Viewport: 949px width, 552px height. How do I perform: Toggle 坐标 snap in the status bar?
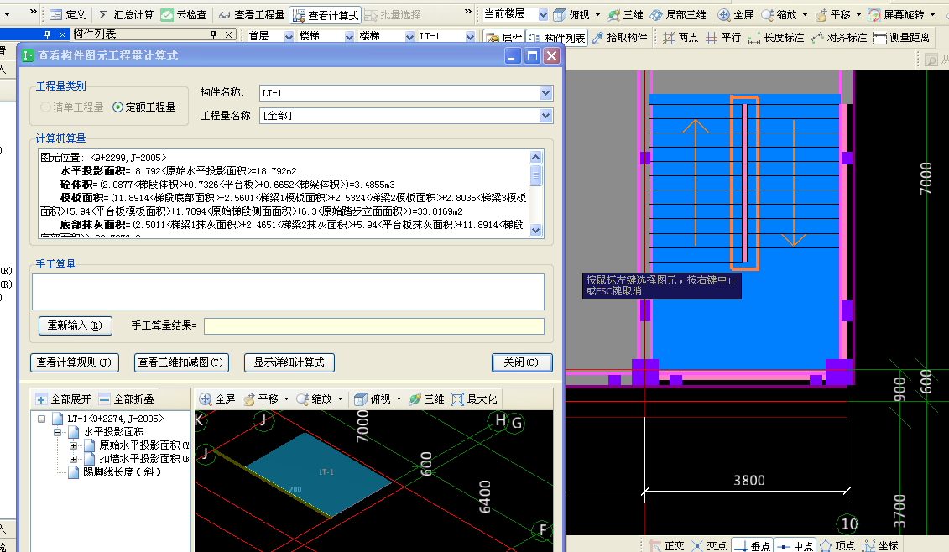tap(880, 546)
